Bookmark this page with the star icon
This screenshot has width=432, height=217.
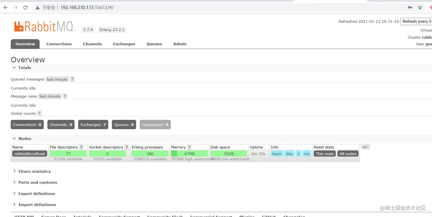420,7
